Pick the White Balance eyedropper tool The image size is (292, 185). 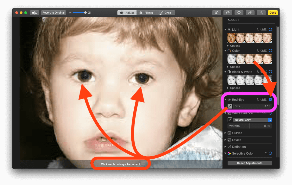pos(230,120)
